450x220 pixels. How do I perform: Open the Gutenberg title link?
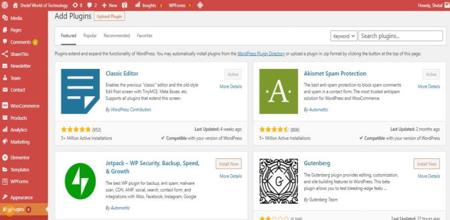[x=317, y=163]
